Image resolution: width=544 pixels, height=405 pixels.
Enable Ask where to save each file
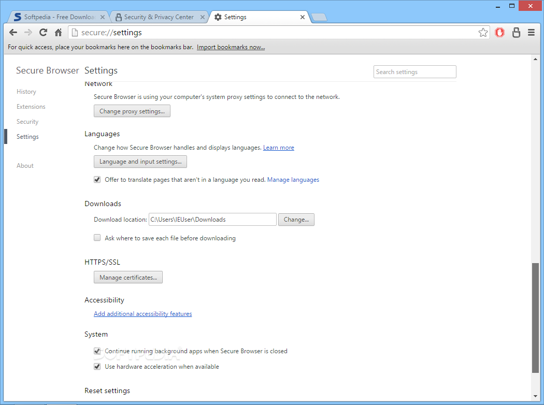pos(97,238)
